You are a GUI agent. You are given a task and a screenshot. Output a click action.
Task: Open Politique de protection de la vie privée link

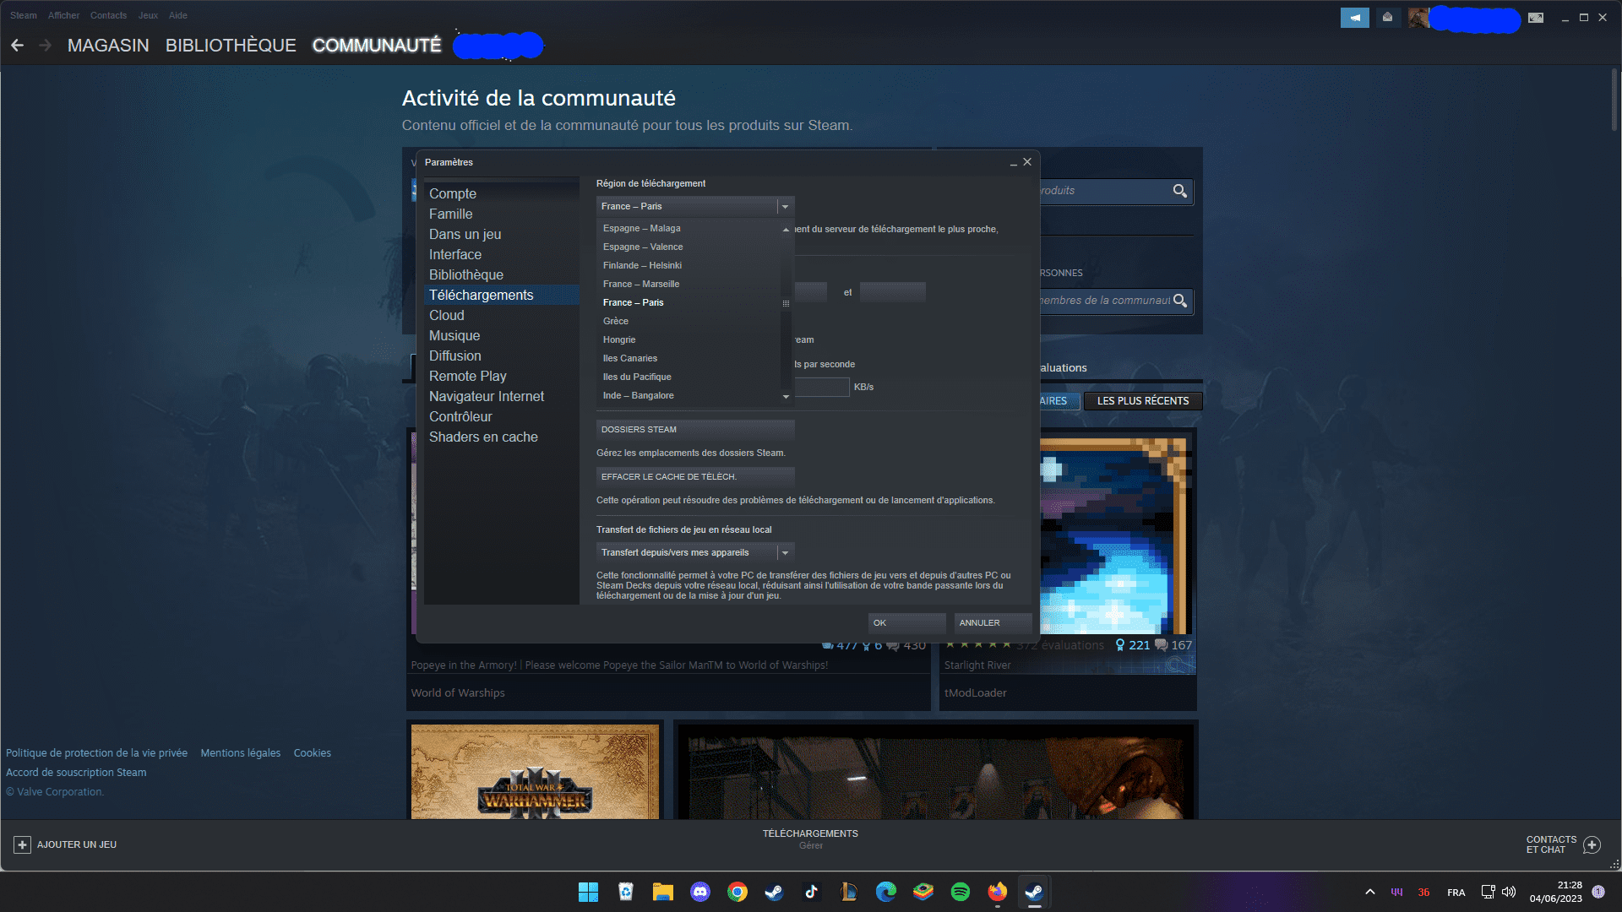click(96, 753)
